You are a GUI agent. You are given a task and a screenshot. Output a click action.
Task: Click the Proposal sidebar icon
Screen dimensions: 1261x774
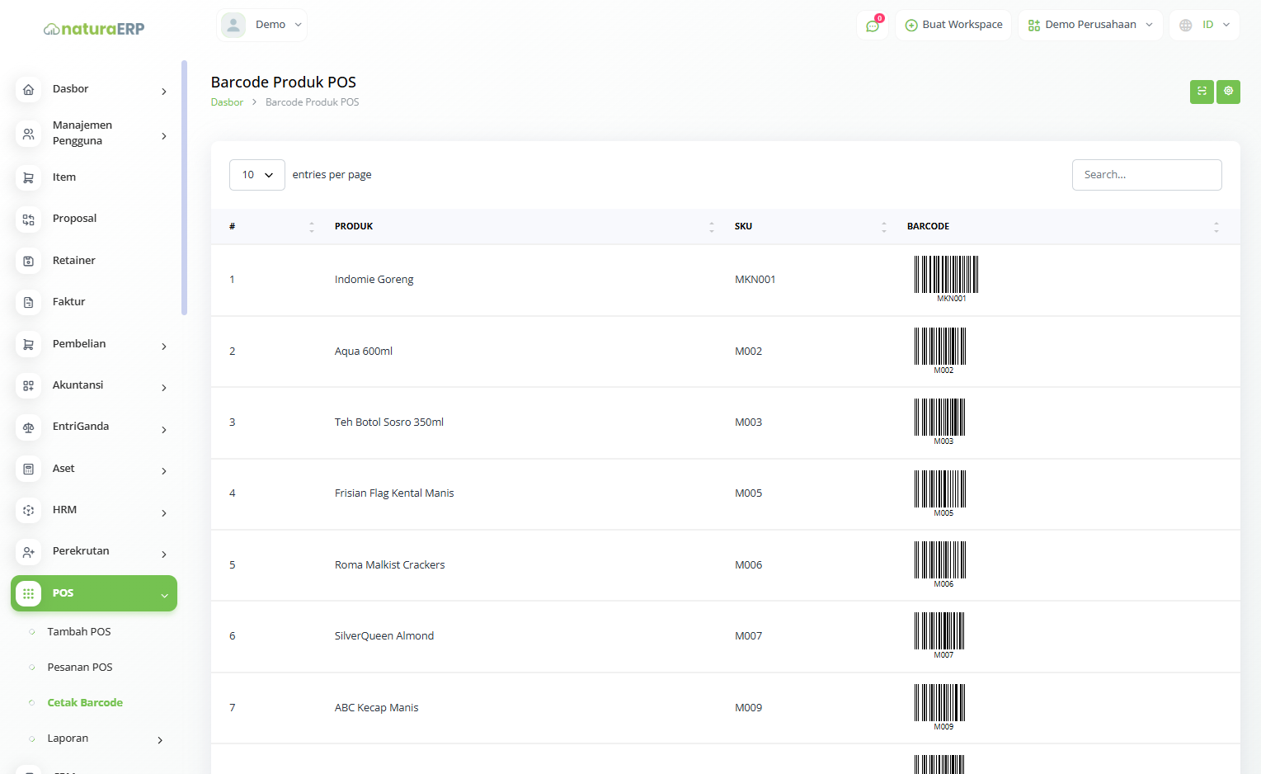(x=29, y=219)
